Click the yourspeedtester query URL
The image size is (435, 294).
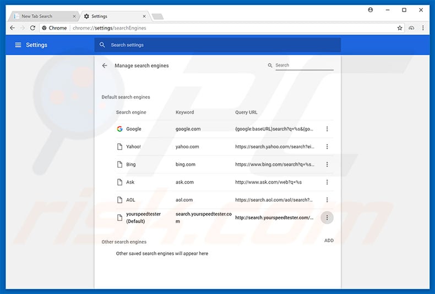pos(274,218)
